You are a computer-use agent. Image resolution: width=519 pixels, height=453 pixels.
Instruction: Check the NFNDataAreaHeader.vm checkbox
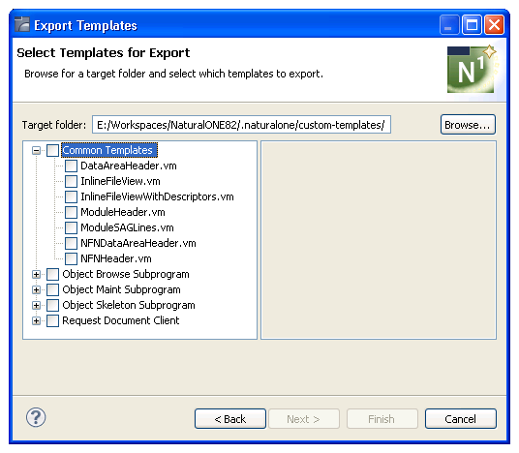tap(71, 243)
